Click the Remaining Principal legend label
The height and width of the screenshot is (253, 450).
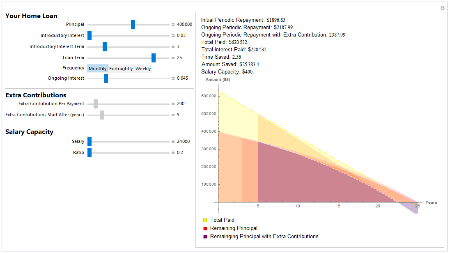pyautogui.click(x=233, y=228)
